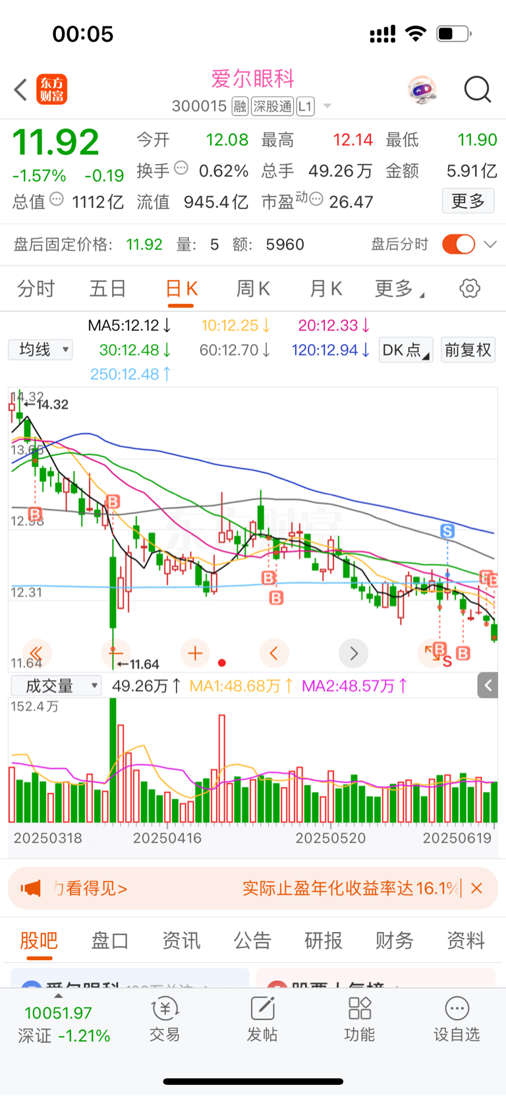This screenshot has height=1096, width=506.
Task: Tap the 250:12.48 moving average label
Action: coord(130,374)
